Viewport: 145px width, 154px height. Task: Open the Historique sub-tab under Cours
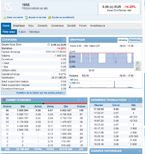point(34,32)
